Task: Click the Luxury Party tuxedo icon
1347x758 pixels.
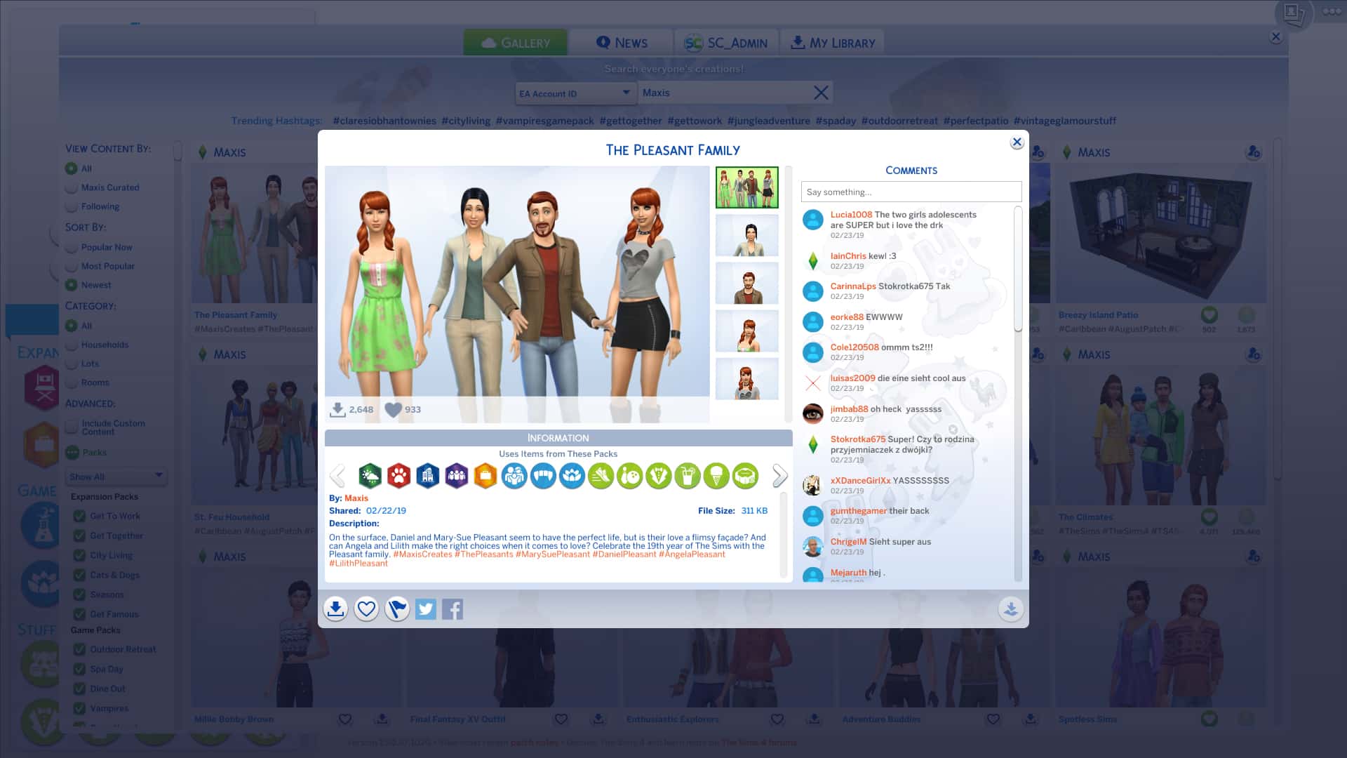Action: tap(658, 476)
